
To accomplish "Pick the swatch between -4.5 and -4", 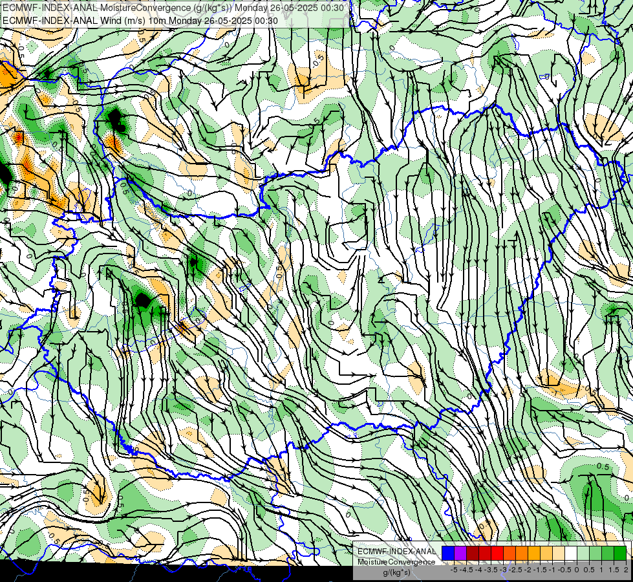I will [473, 554].
